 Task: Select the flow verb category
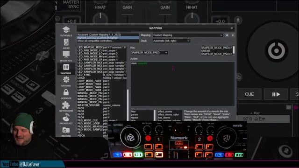pyautogui.click(x=142, y=112)
